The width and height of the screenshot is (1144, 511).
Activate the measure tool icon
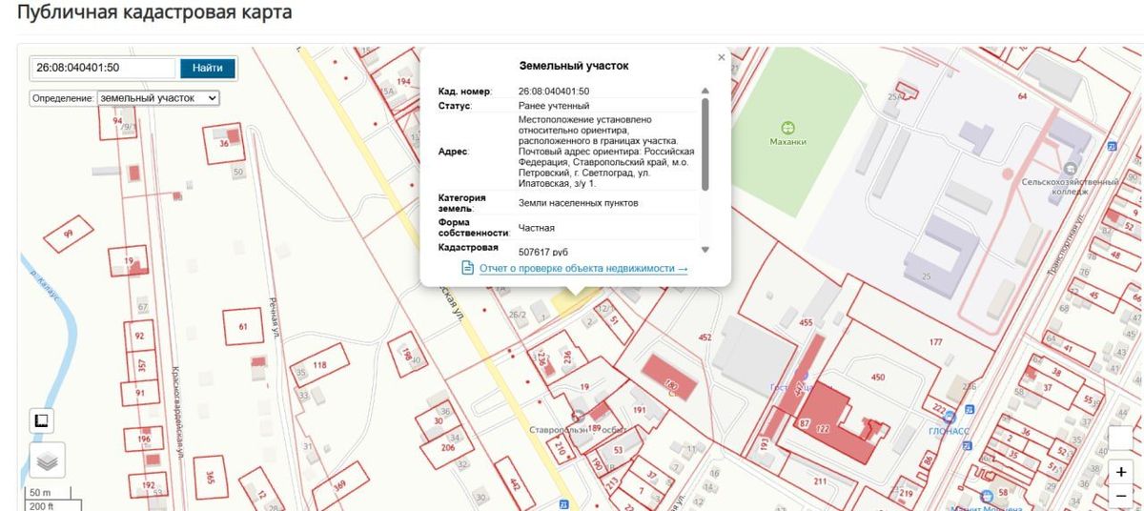43,420
